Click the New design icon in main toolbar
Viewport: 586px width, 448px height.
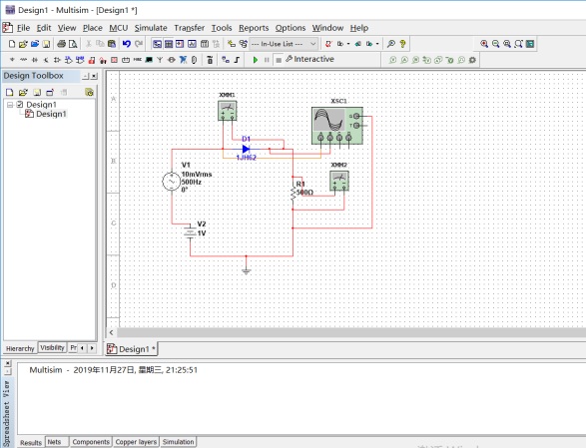coord(12,44)
